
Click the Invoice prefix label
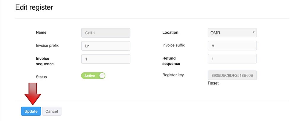47,45
